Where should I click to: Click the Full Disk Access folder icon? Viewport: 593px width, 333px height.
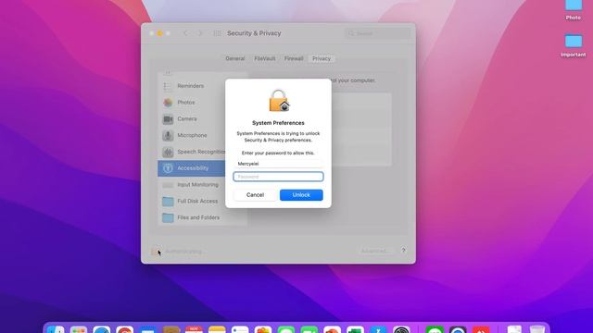168,202
